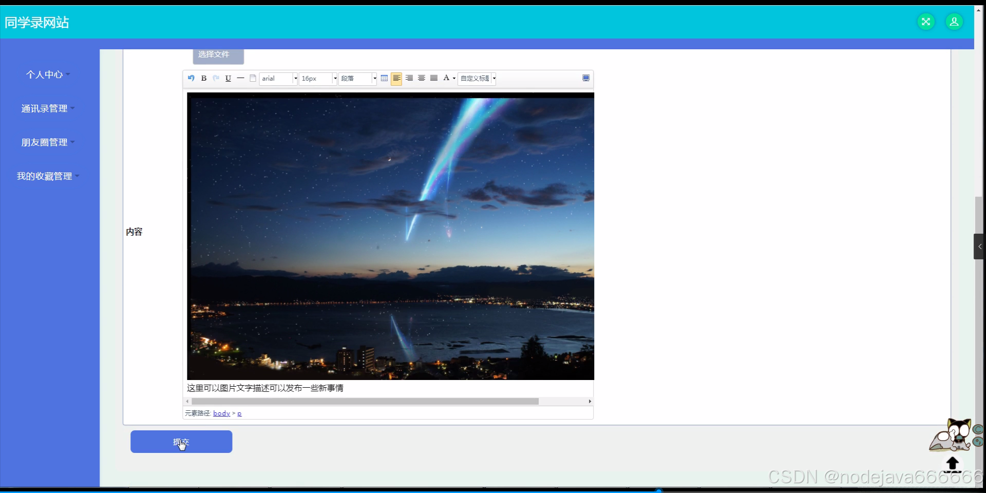The image size is (986, 493).
Task: Click the editor horizontal scrollbar thumb
Action: coord(365,402)
